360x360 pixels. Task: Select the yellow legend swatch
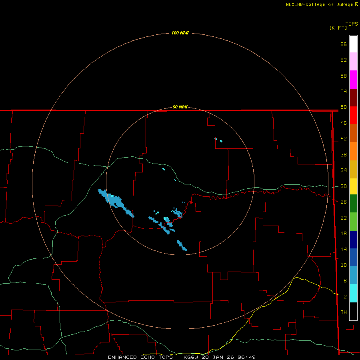click(353, 186)
